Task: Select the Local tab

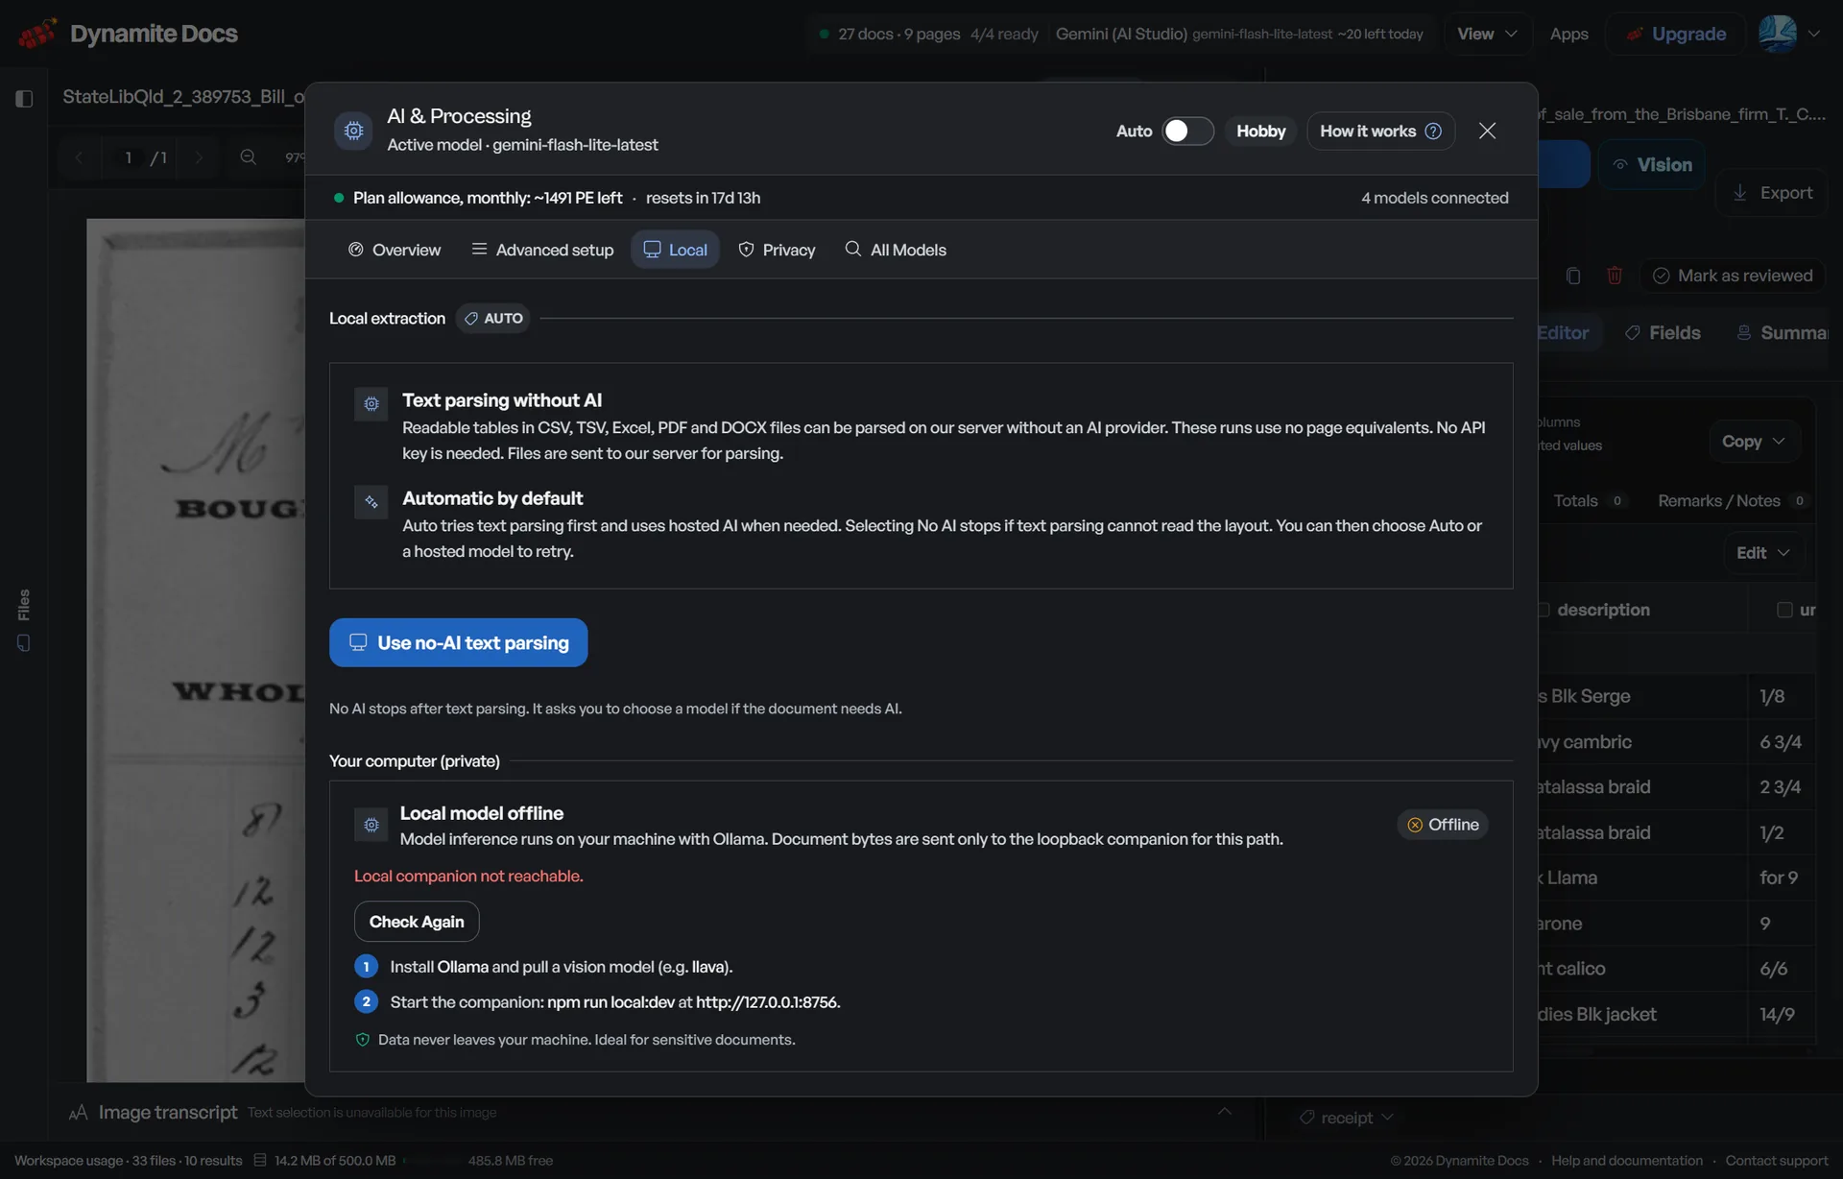Action: pyautogui.click(x=676, y=250)
